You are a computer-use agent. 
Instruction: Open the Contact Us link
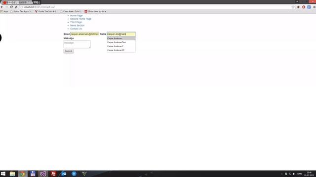tap(76, 29)
